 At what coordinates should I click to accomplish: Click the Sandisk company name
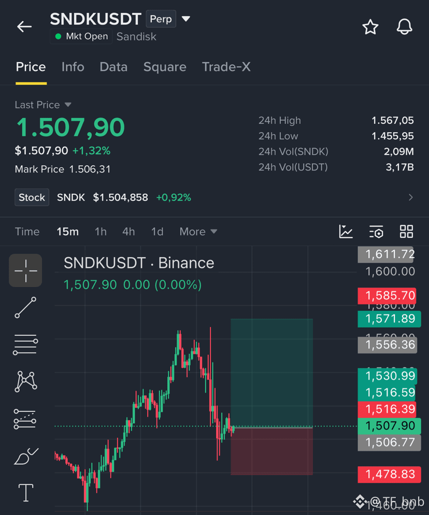[x=136, y=36]
